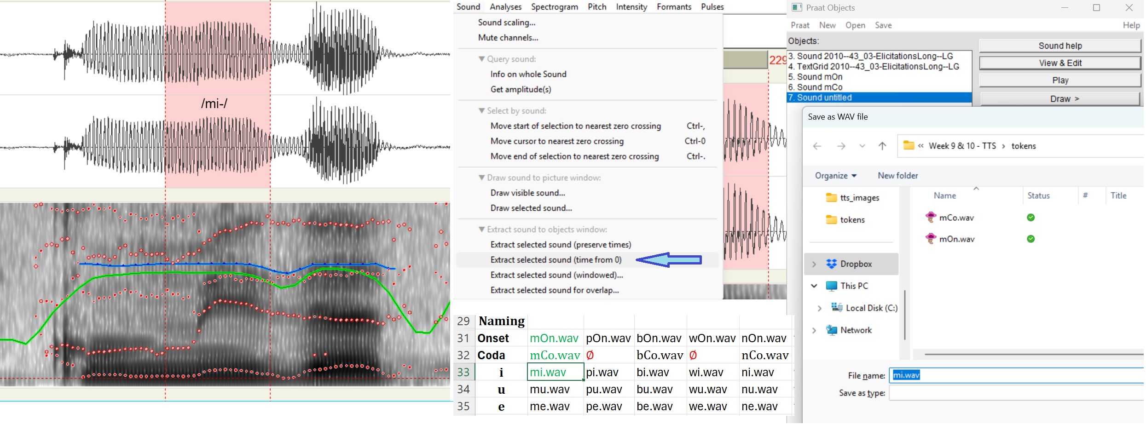The height and width of the screenshot is (425, 1146).
Task: Click the View & Edit button
Action: point(1060,63)
